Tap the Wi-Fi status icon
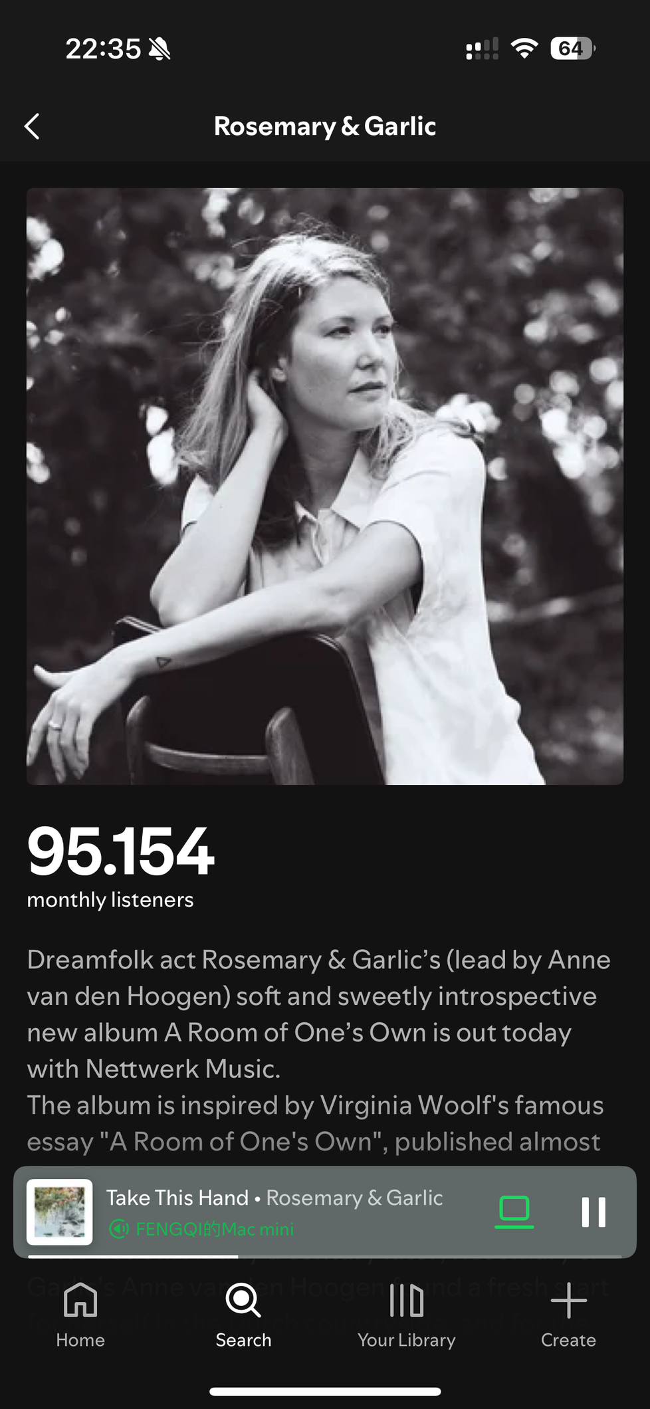 [x=524, y=49]
